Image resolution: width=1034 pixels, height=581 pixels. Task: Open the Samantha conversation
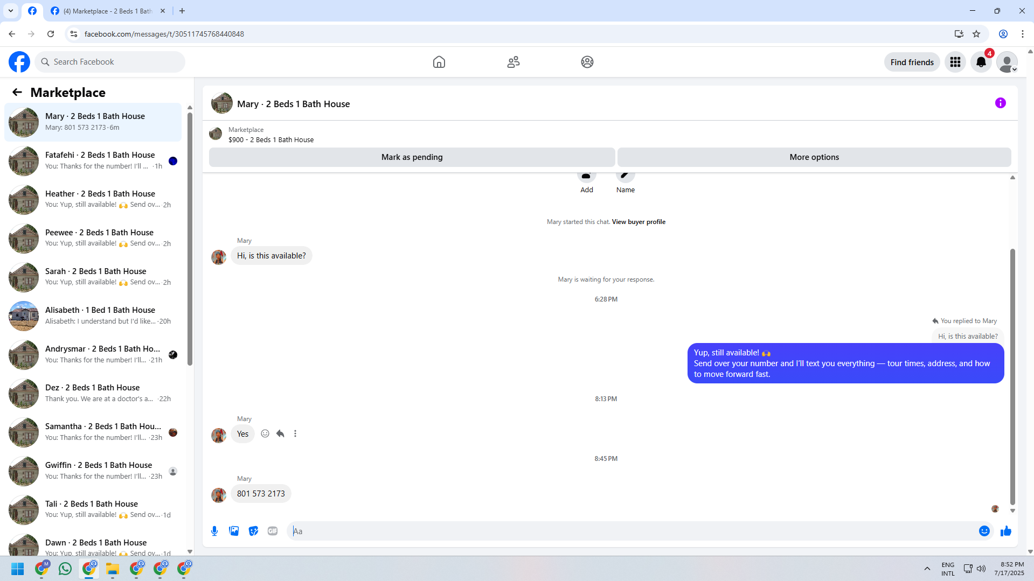[93, 432]
